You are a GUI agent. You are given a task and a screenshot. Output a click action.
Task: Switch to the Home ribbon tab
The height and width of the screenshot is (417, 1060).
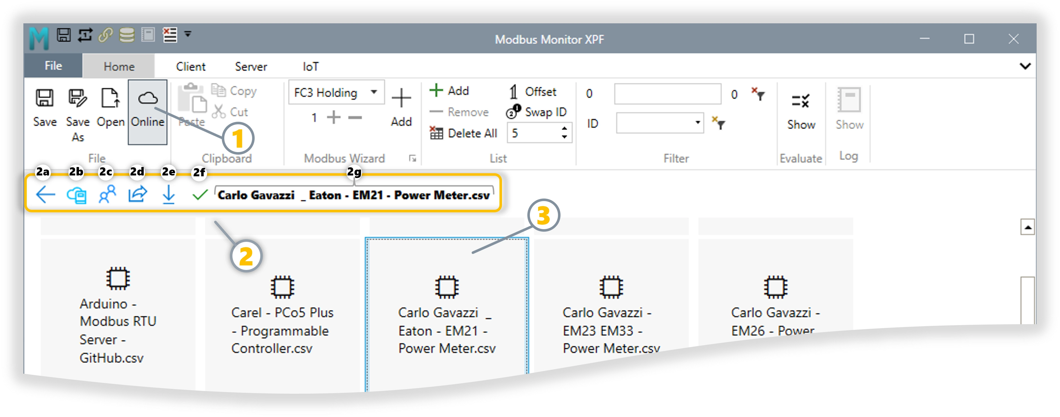pos(119,66)
